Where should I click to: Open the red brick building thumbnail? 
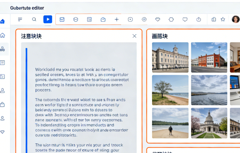[209, 57]
